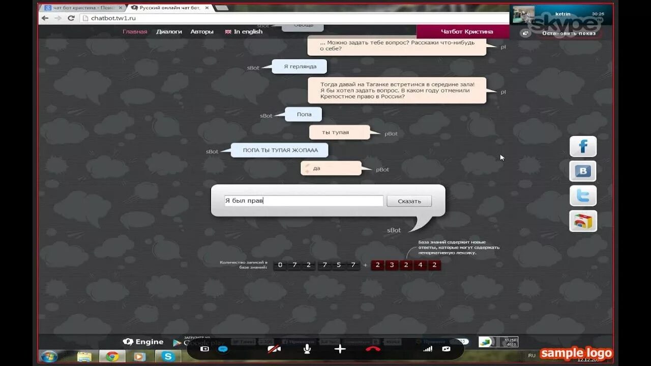This screenshot has height=366, width=651.
Task: Click the Я герлянда chat bubble
Action: (299, 67)
